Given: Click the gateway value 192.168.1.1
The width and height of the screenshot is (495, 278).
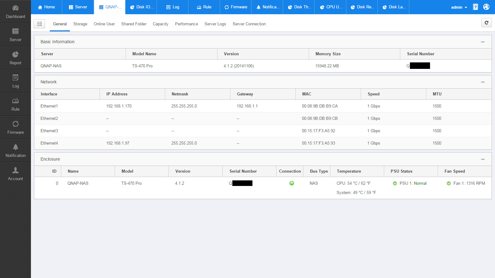Looking at the screenshot, I should coord(247,106).
